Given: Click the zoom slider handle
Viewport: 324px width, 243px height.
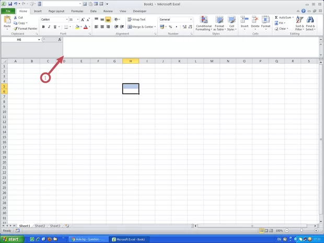Looking at the screenshot, I should [x=302, y=230].
